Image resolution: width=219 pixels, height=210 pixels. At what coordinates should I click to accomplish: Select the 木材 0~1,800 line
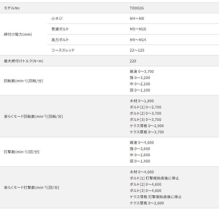click(x=142, y=101)
